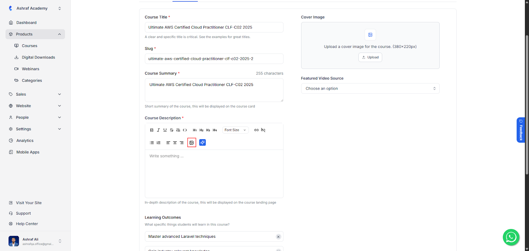The image size is (529, 251).
Task: Open the Featured Video Source dropdown
Action: pyautogui.click(x=370, y=88)
